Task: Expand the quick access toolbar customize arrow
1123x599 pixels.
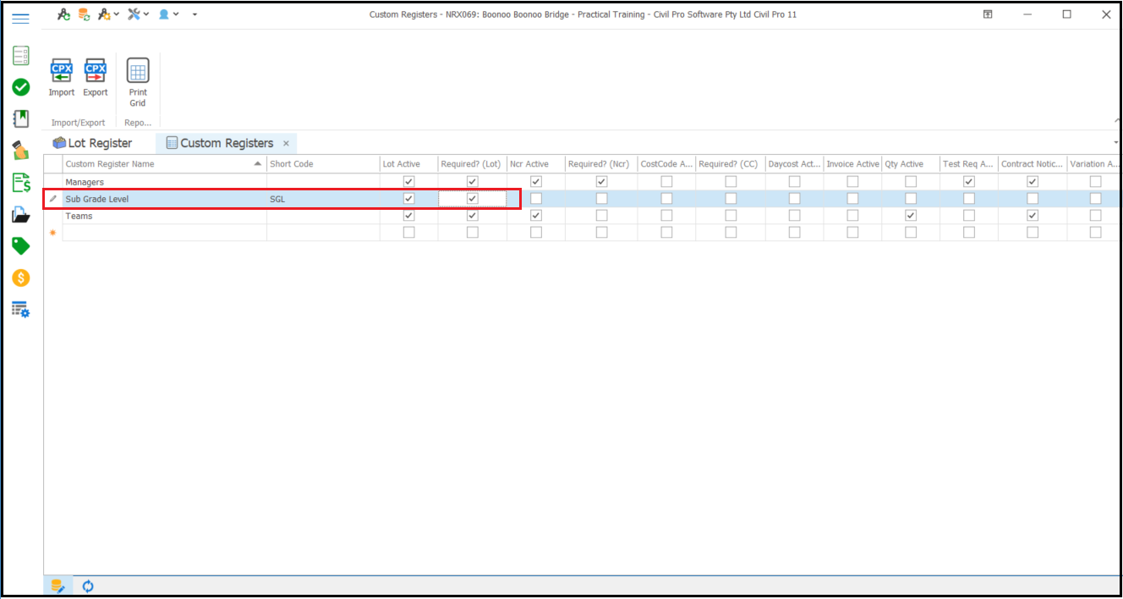Action: (x=195, y=14)
